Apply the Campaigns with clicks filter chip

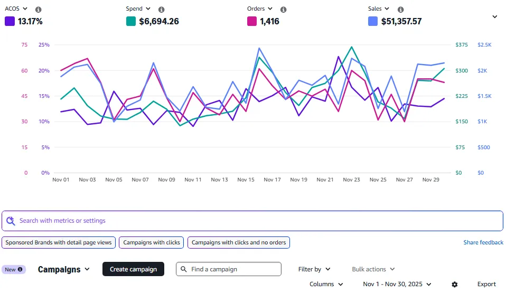(152, 242)
